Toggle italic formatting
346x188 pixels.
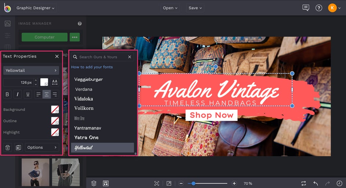18,94
